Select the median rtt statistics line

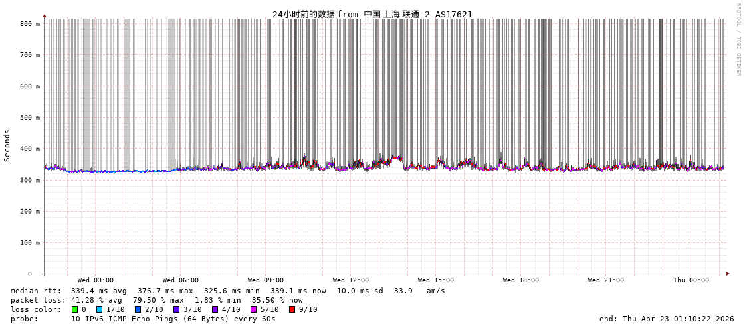pos(228,291)
